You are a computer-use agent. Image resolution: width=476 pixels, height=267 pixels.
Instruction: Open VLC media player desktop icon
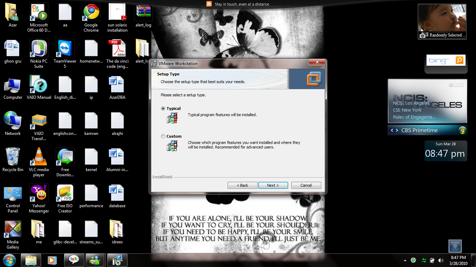click(x=39, y=157)
